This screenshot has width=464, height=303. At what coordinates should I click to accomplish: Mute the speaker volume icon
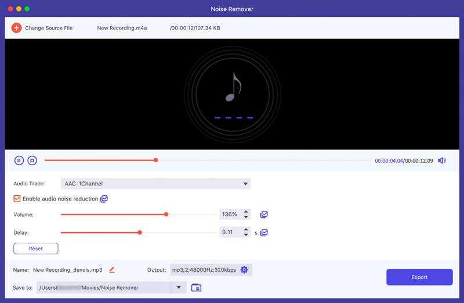pyautogui.click(x=442, y=160)
